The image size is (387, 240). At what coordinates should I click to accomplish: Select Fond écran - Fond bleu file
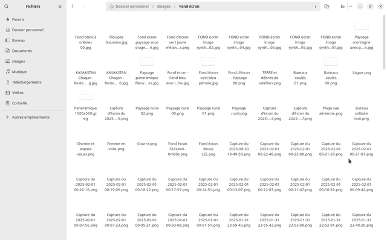[x=177, y=78]
